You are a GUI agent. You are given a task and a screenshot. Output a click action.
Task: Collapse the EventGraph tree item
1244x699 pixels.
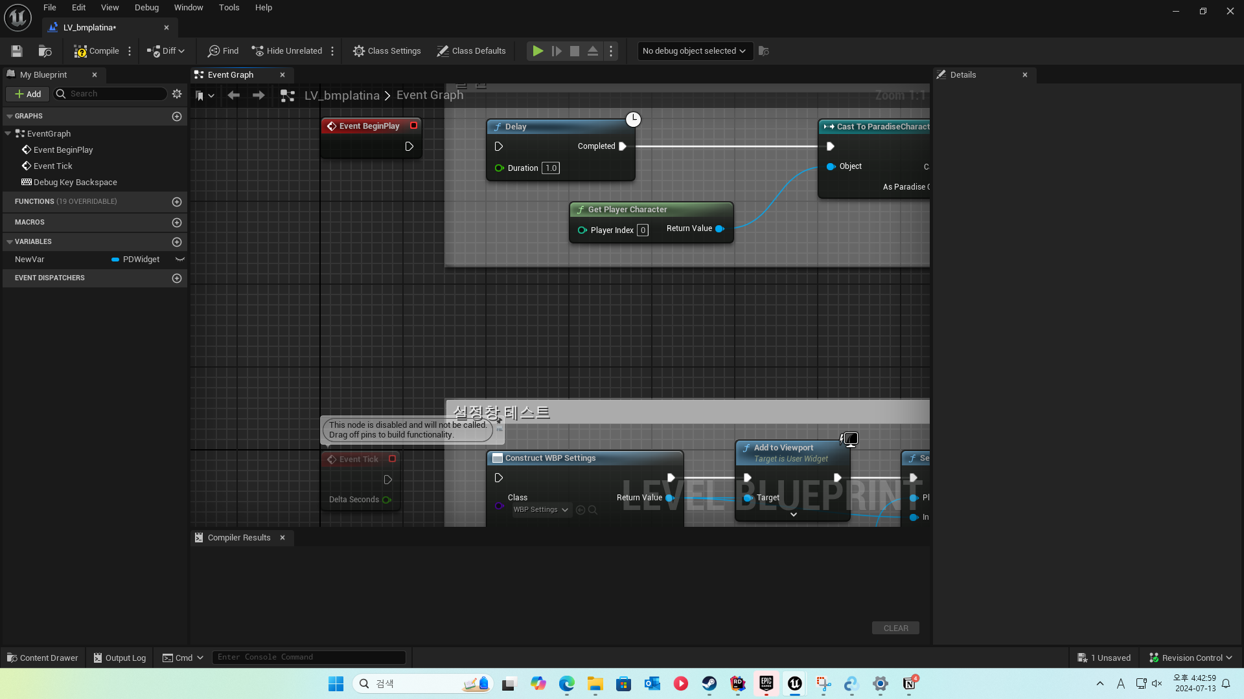click(8, 134)
